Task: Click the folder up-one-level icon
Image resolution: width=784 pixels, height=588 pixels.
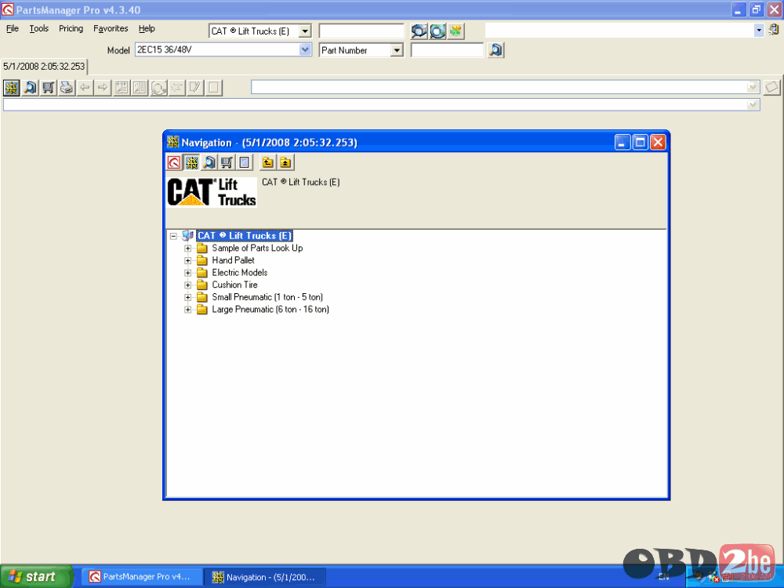Action: [x=268, y=162]
